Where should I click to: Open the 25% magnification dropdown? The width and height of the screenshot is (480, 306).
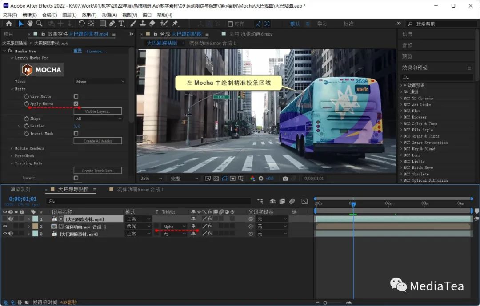(x=151, y=179)
